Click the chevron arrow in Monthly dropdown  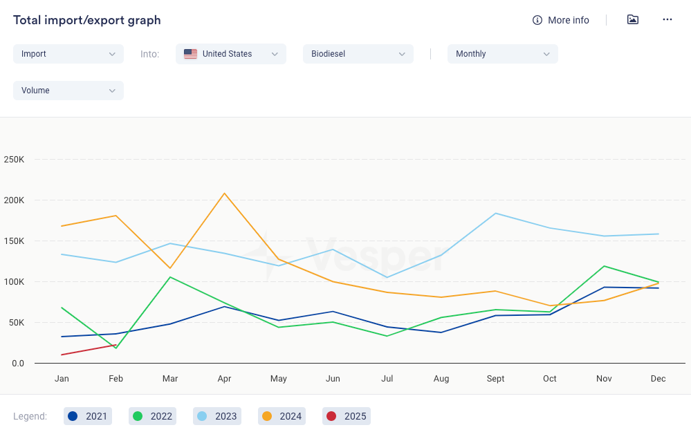(546, 54)
